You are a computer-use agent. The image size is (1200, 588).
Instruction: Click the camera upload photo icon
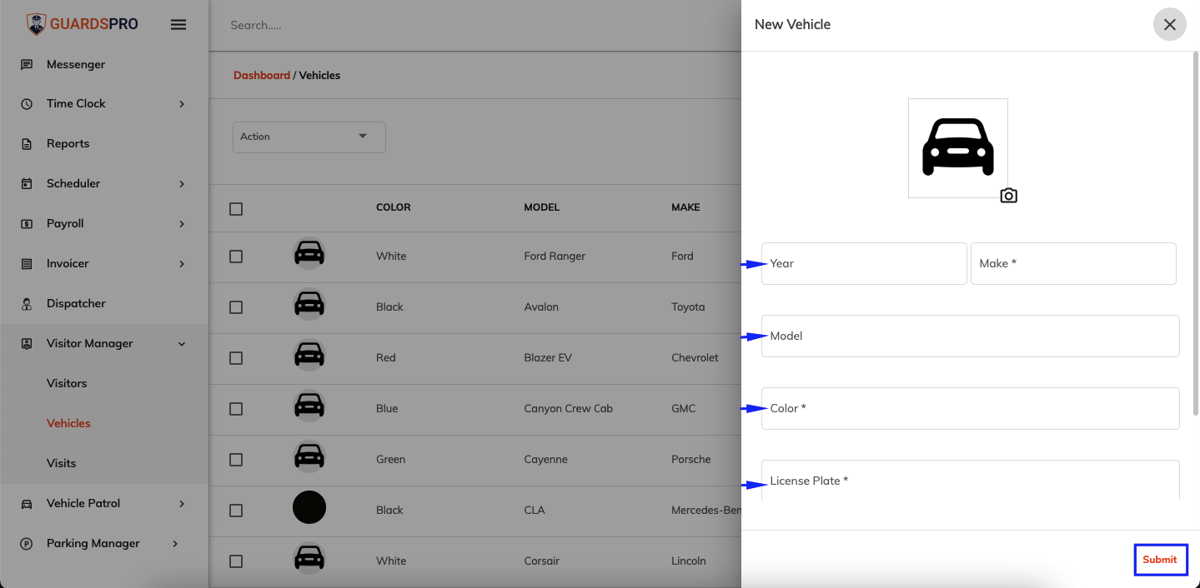(x=1009, y=196)
